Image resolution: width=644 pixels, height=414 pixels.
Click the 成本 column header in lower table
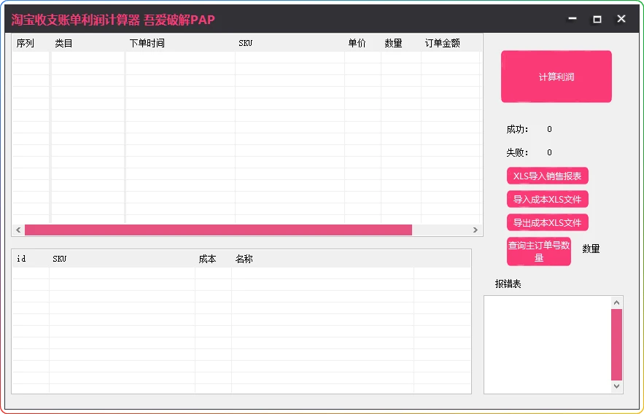tap(208, 259)
